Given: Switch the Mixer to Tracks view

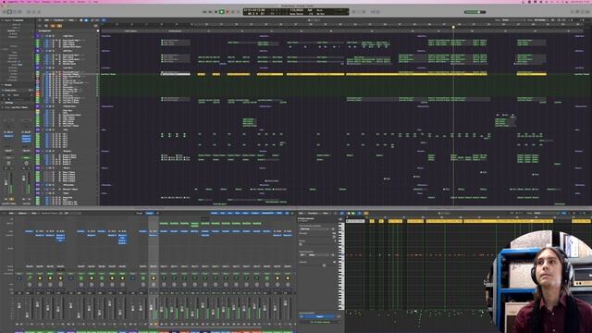Looking at the screenshot, I should coord(150,214).
